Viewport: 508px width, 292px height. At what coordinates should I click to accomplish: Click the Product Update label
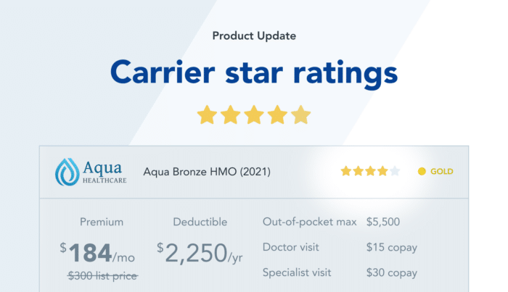[x=254, y=36]
